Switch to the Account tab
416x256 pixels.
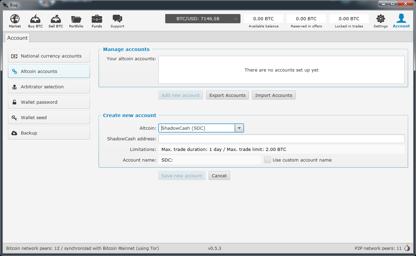17,38
